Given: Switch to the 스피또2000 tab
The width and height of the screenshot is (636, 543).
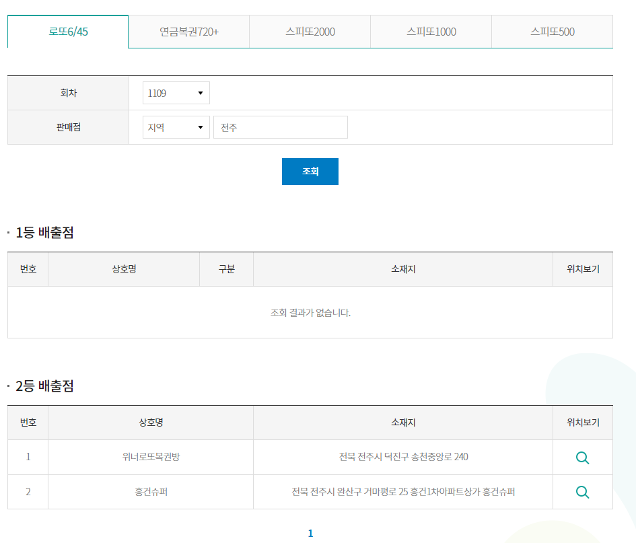Looking at the screenshot, I should pos(310,32).
